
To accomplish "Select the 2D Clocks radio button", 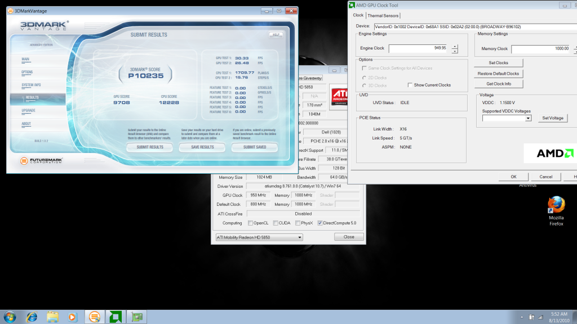I will [364, 78].
